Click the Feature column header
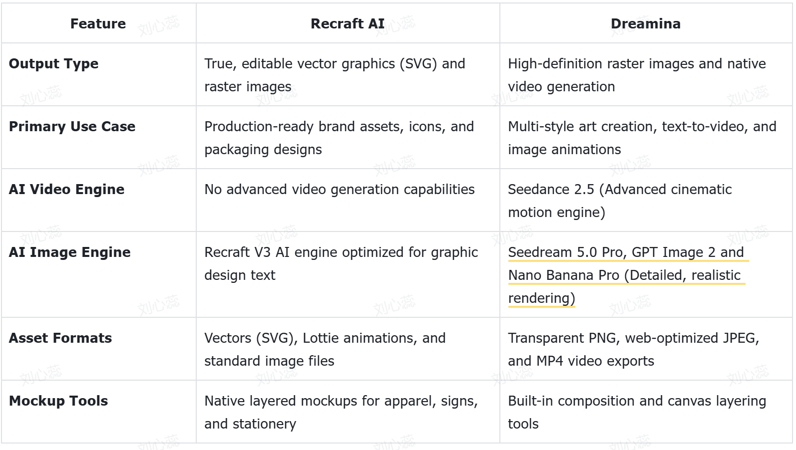This screenshot has height=450, width=796. click(98, 23)
